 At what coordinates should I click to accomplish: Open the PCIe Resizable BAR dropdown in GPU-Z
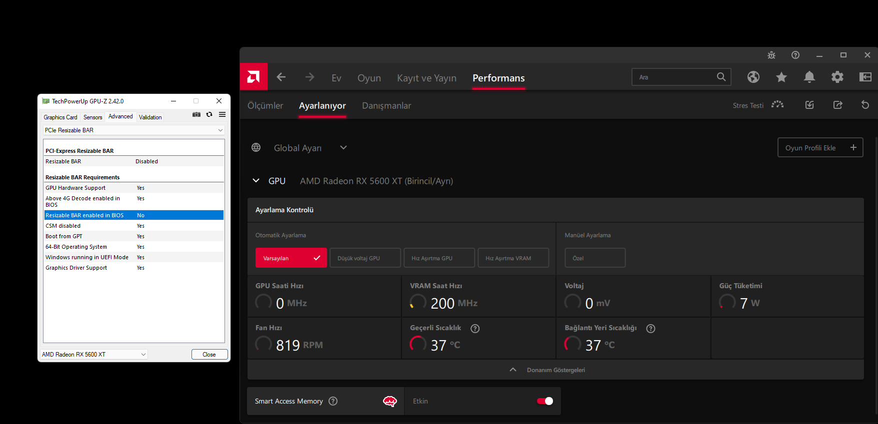pos(134,130)
